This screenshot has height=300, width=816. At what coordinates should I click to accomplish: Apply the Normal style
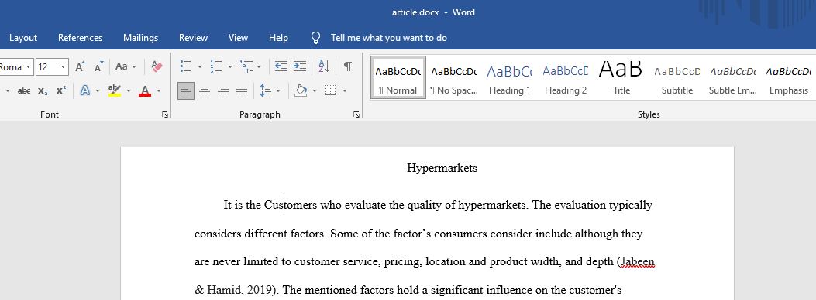[398, 78]
